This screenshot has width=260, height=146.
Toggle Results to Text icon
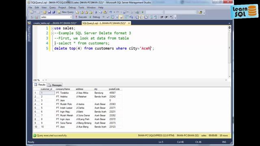point(137,17)
